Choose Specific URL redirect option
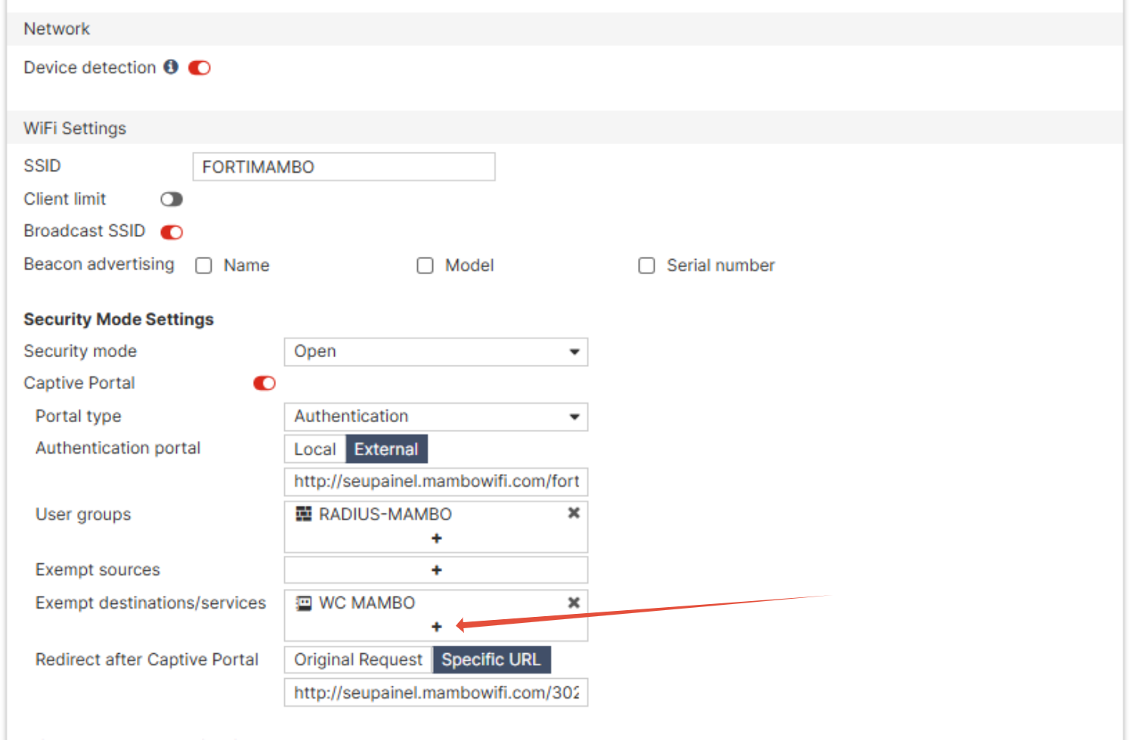The image size is (1130, 740). (491, 660)
